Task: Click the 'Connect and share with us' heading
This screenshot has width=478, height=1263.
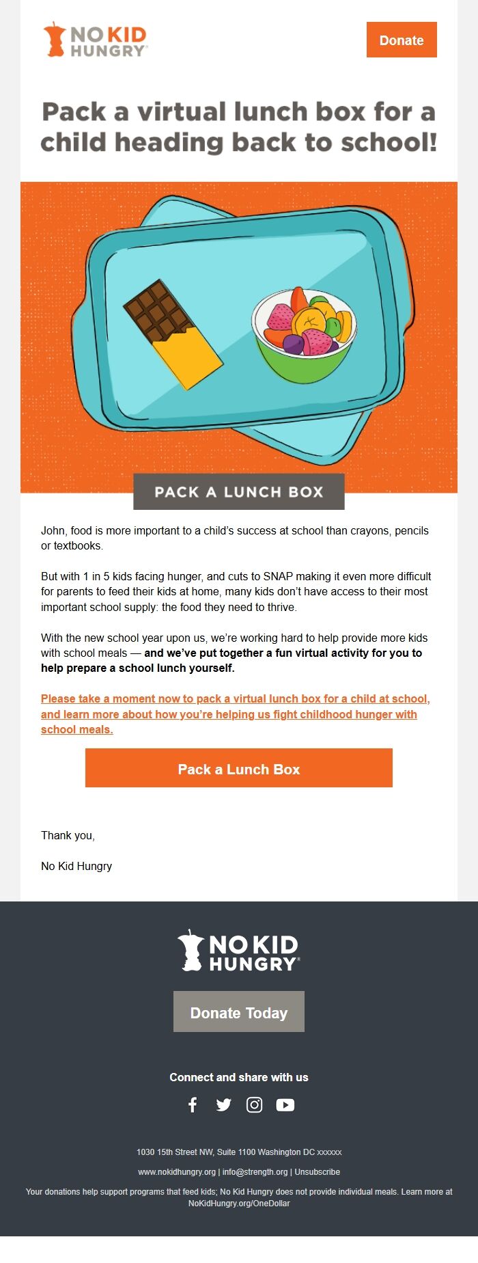Action: [239, 1078]
